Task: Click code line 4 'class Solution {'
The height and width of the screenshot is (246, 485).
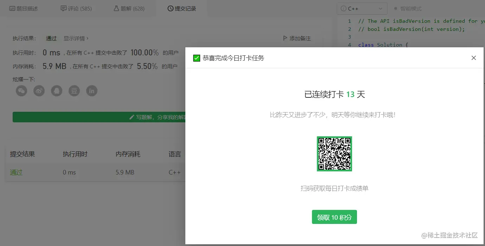Action: pyautogui.click(x=383, y=45)
